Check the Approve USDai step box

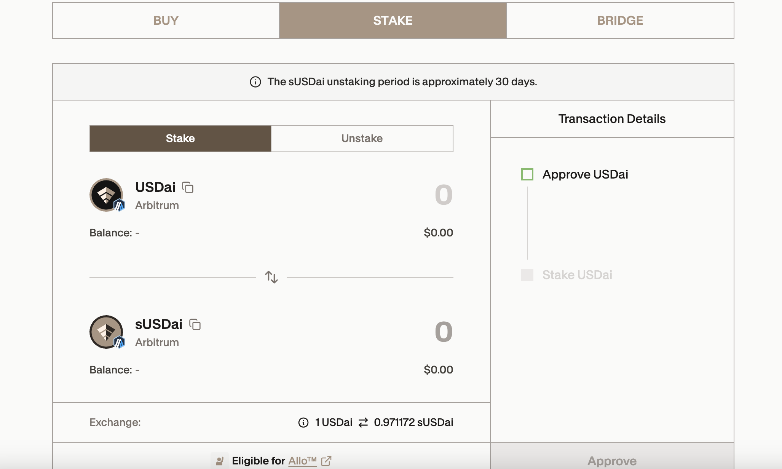tap(527, 174)
